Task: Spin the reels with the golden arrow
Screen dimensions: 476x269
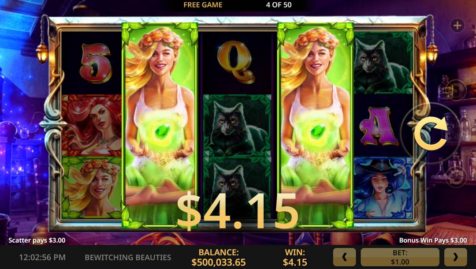Action: [431, 133]
